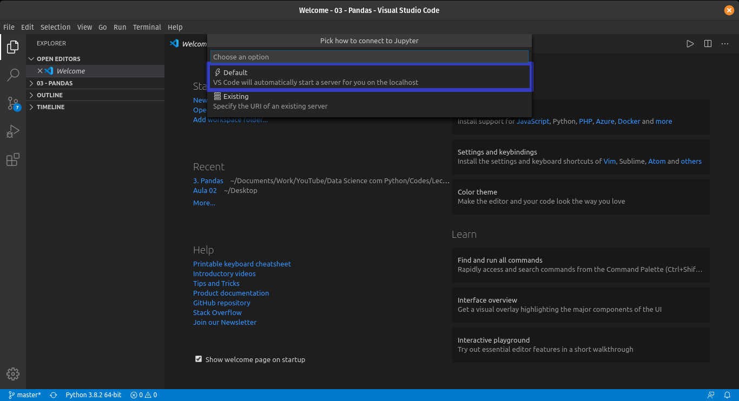This screenshot has width=739, height=401.
Task: Click the master* git branch indicator
Action: 25,395
